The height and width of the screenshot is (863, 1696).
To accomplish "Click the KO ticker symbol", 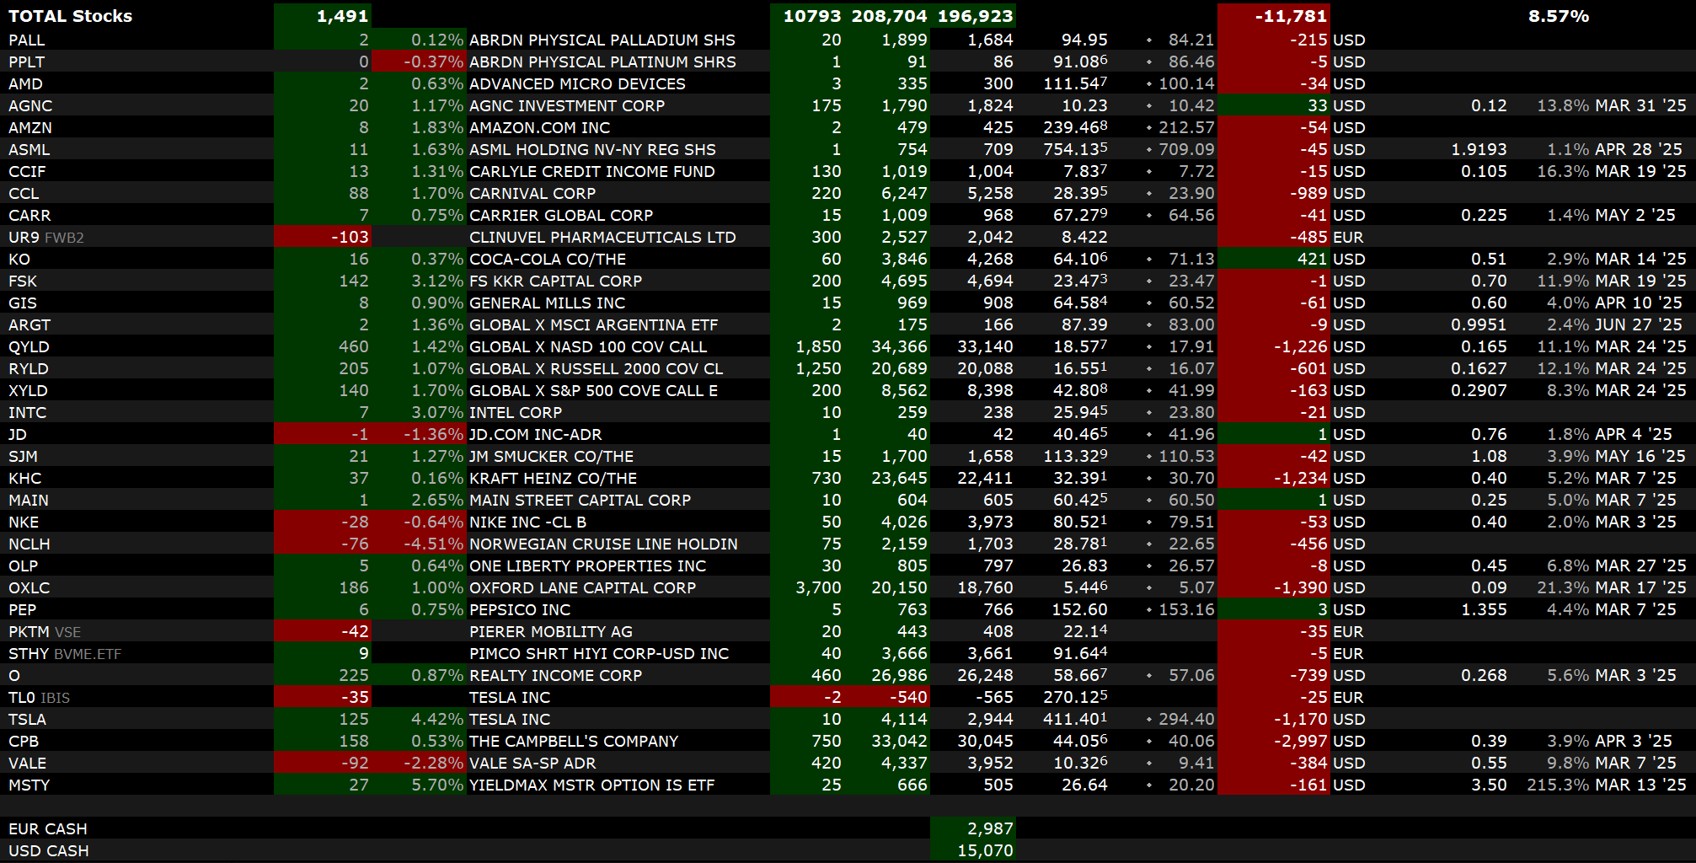I will [19, 259].
